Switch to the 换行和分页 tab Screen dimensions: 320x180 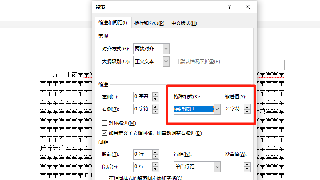click(149, 23)
